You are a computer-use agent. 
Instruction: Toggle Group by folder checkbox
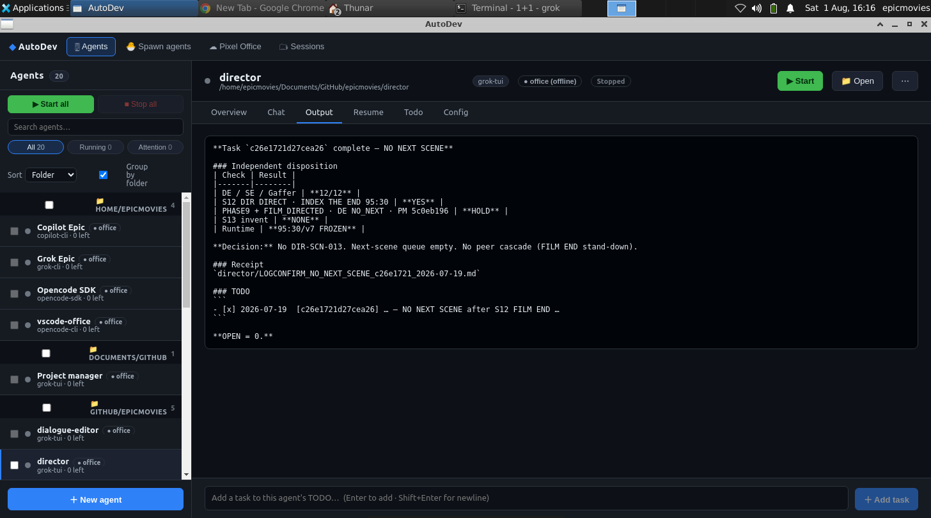(x=104, y=175)
